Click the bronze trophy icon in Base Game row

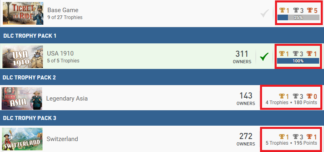tap(309, 10)
